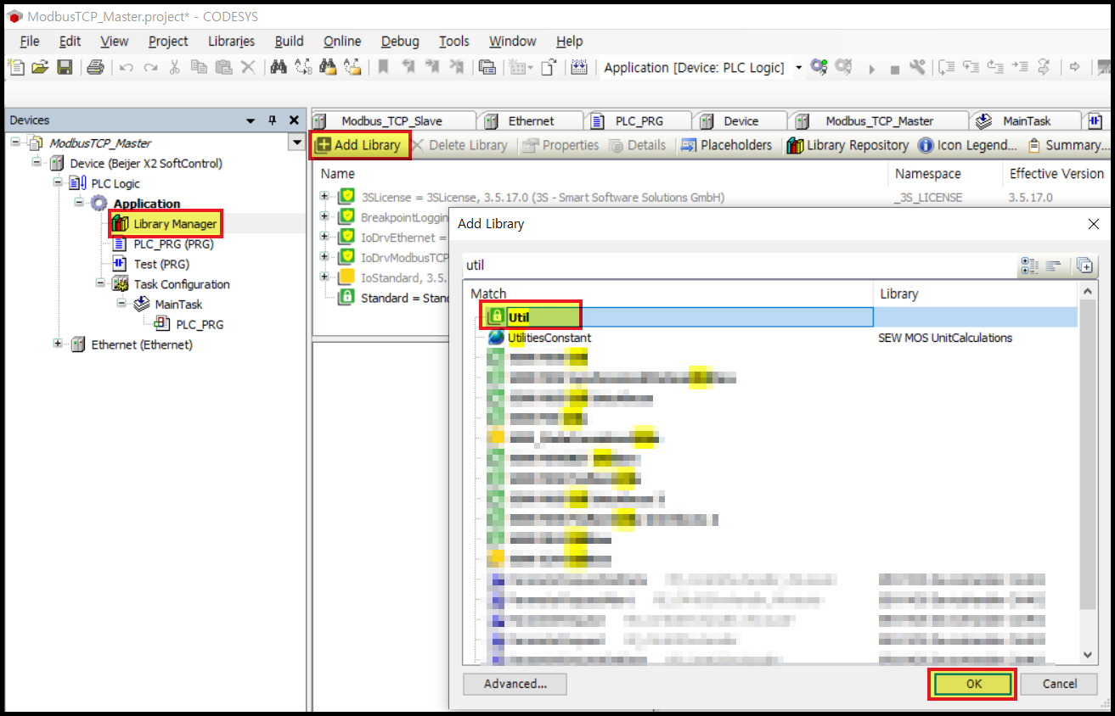Click the Logout gear icon
Viewport: 1115px width, 716px height.
[x=843, y=67]
